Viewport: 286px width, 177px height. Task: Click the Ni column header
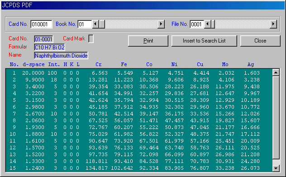pyautogui.click(x=174, y=64)
